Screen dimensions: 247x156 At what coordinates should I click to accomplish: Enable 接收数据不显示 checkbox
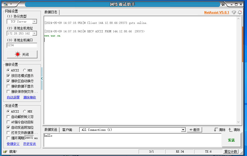[x=8, y=86]
